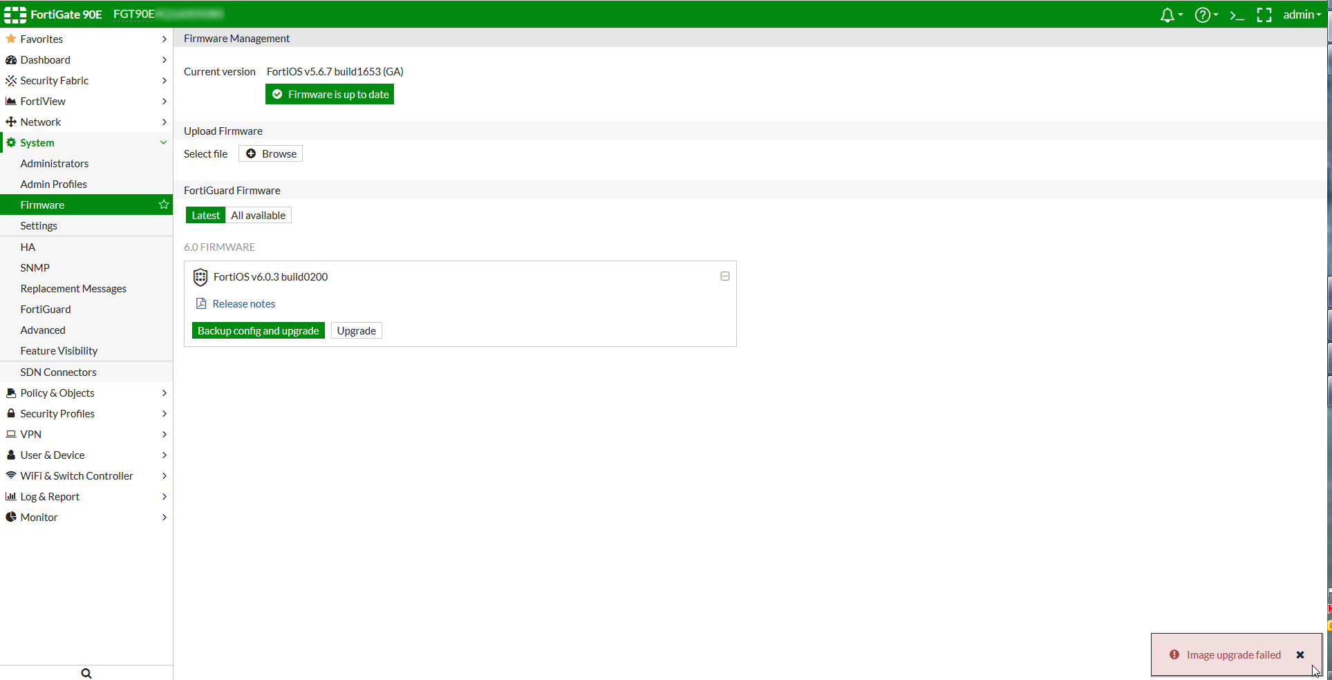Click the Security Fabric icon
This screenshot has width=1332, height=680.
pos(11,80)
